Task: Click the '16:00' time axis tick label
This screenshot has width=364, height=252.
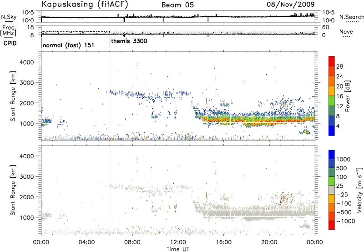Action: (223, 242)
